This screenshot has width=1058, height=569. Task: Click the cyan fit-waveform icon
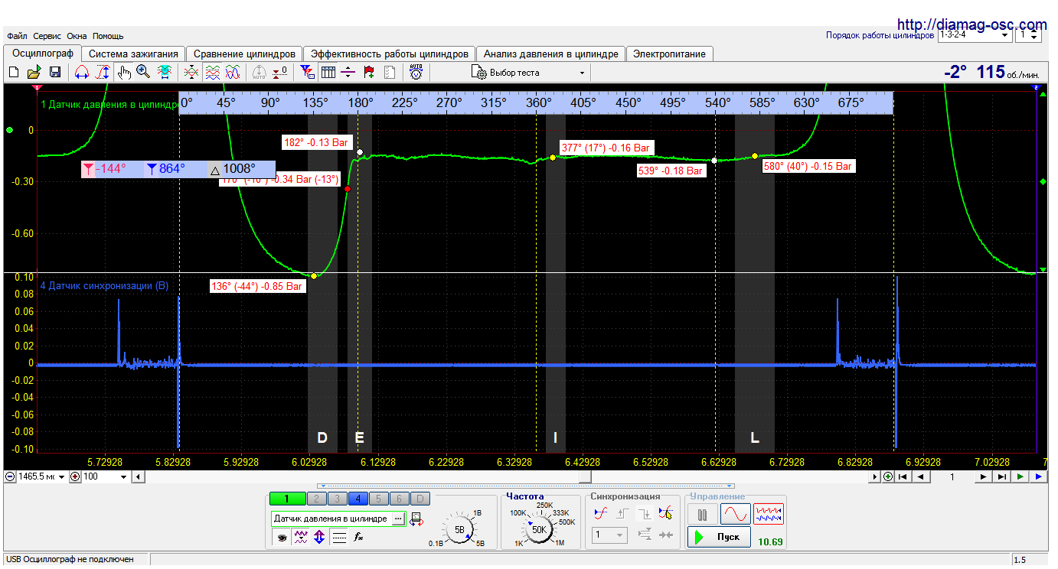pyautogui.click(x=165, y=73)
